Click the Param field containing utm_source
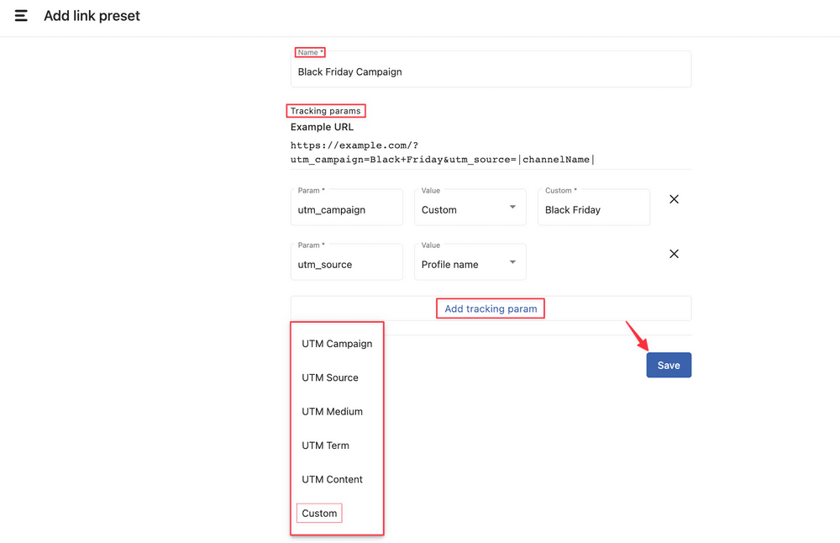This screenshot has width=840, height=543. click(346, 265)
